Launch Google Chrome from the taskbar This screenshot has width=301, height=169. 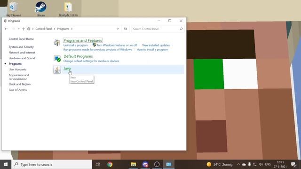[x=110, y=164]
